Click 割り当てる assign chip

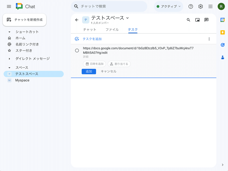(x=119, y=64)
